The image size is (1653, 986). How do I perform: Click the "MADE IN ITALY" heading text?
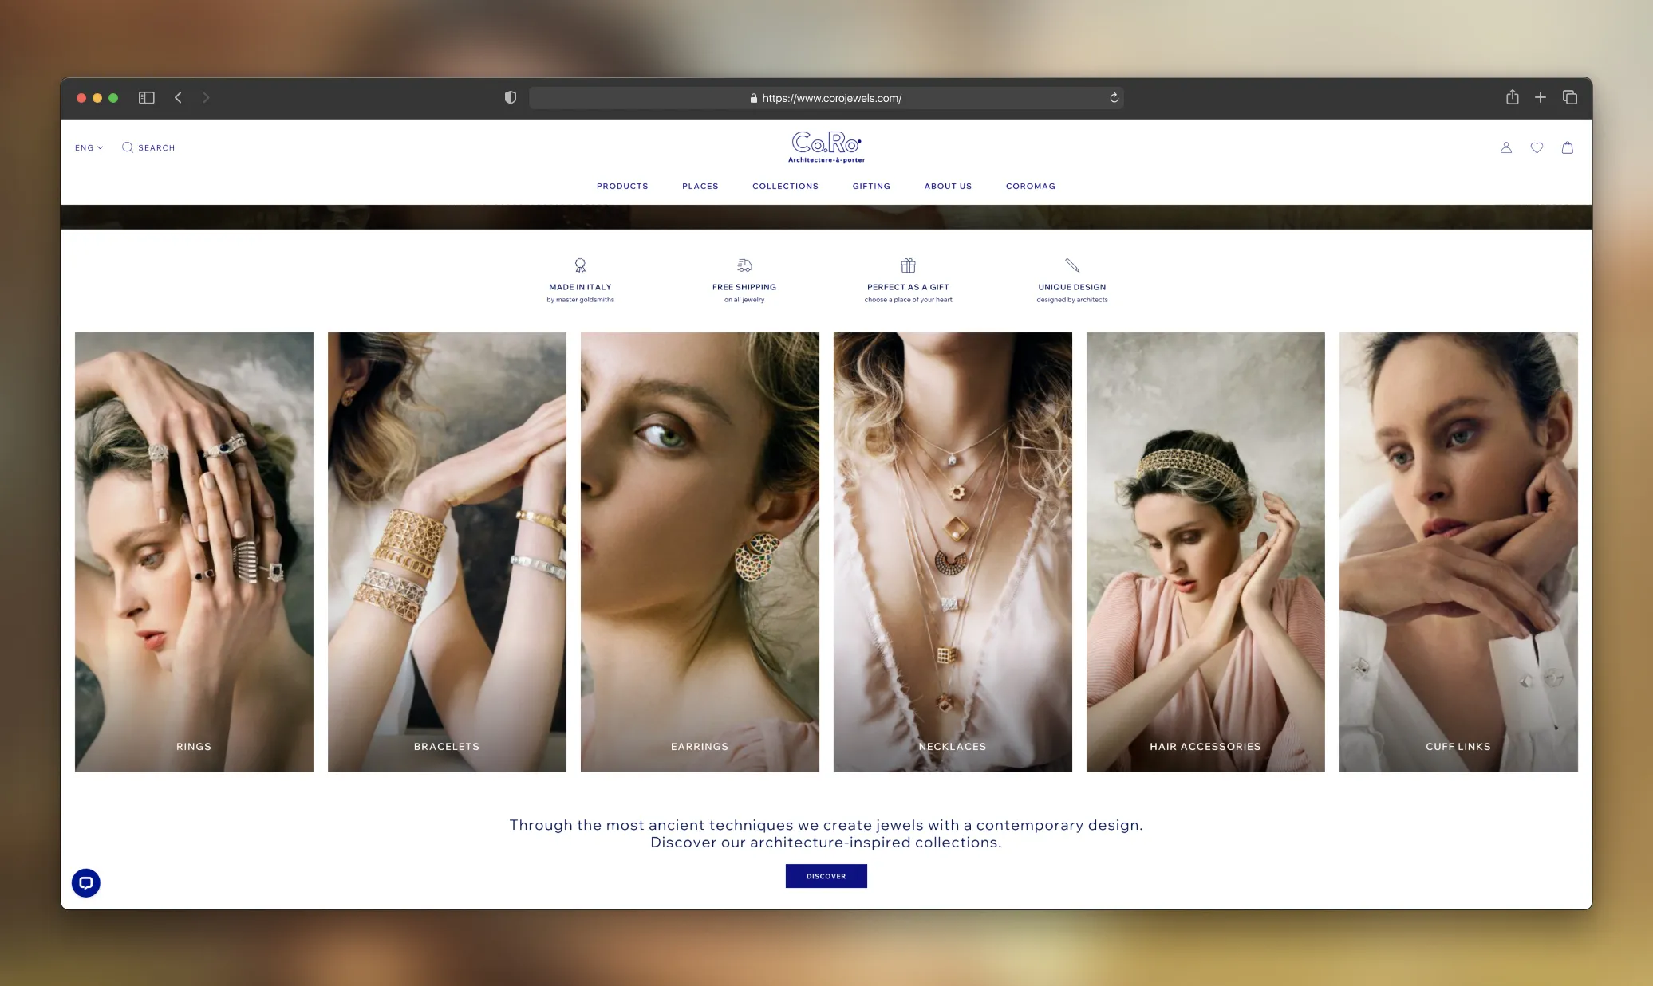581,287
